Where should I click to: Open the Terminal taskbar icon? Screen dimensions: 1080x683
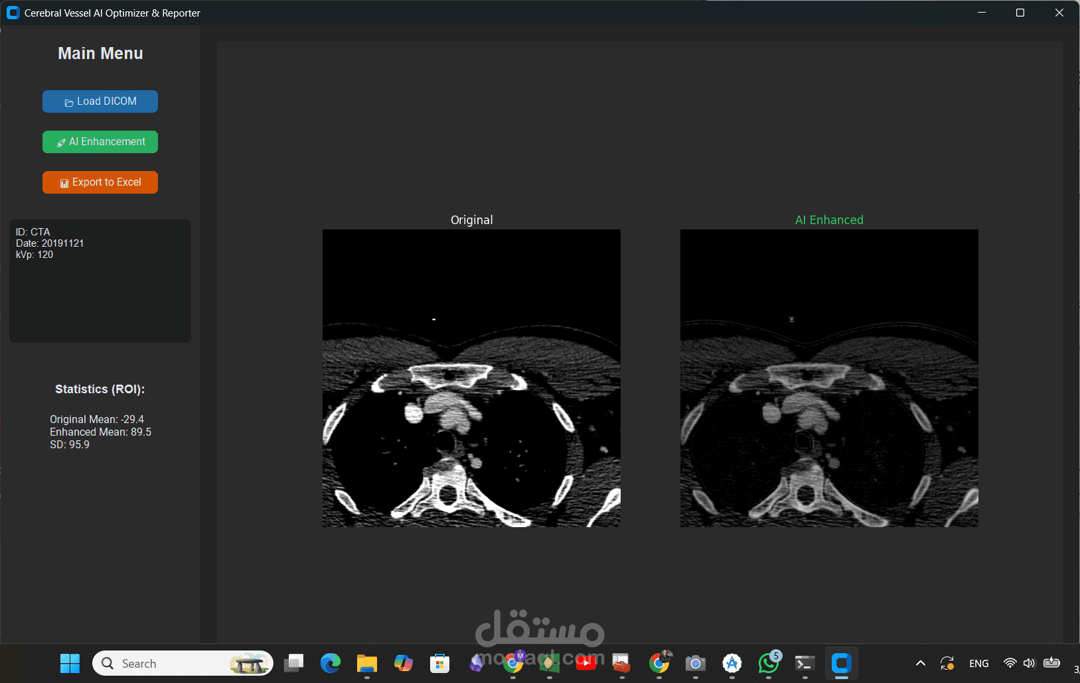[805, 663]
